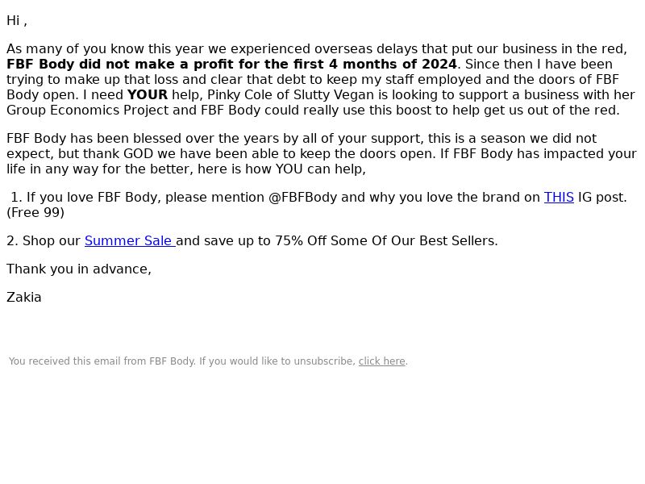Click the bold word "YOUR"
645x484 pixels.
point(148,94)
